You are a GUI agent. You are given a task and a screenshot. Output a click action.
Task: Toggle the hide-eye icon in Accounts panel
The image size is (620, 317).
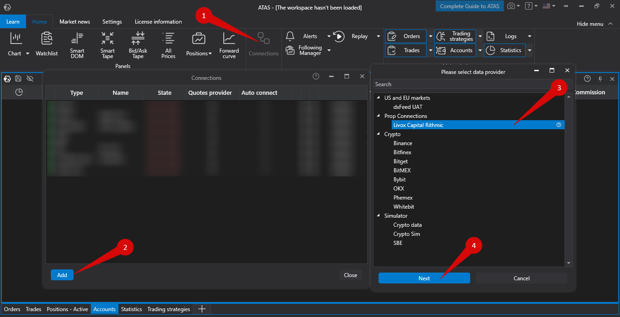30,78
